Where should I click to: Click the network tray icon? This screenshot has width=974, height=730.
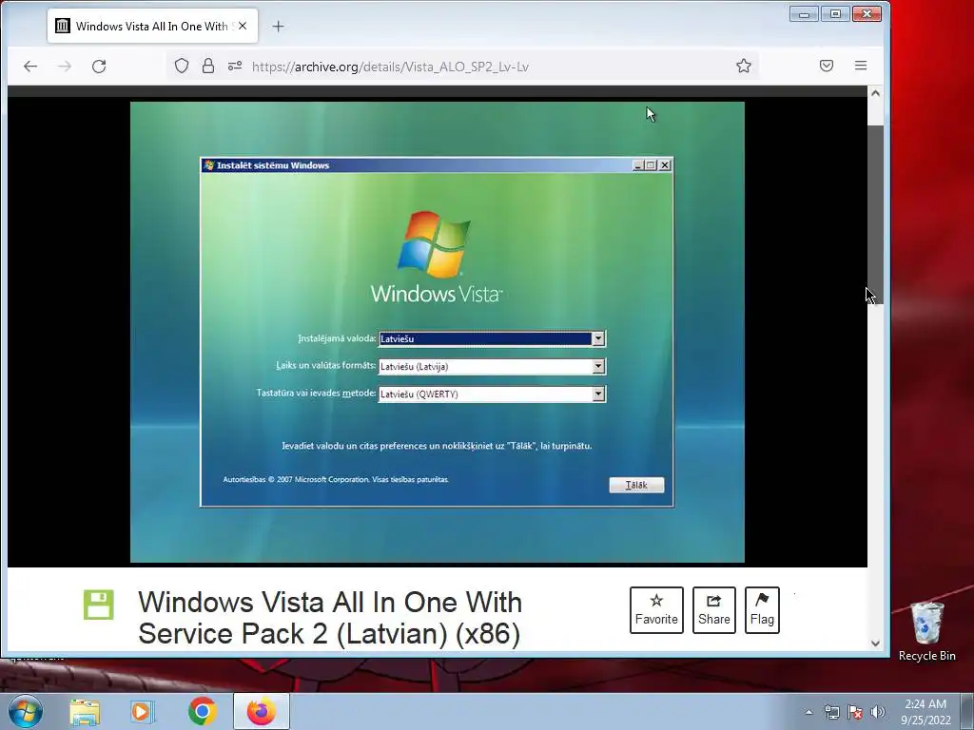tap(831, 712)
